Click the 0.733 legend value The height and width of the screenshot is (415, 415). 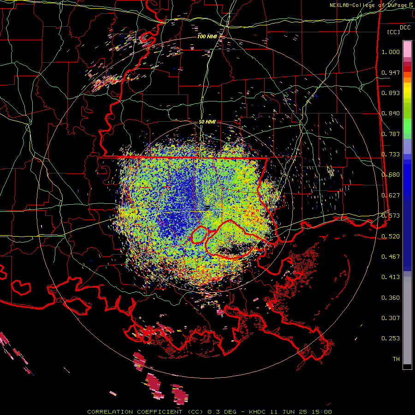pyautogui.click(x=391, y=154)
